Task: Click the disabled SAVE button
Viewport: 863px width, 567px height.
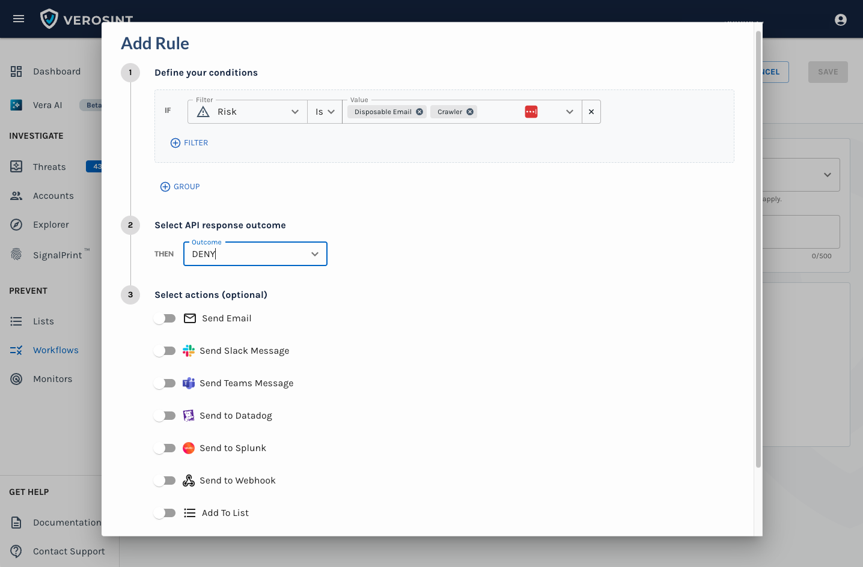Action: (x=828, y=72)
